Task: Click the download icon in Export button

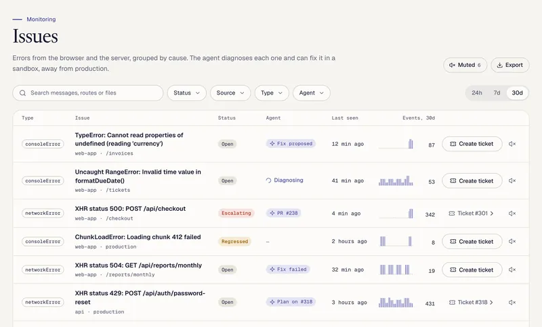Action: (x=499, y=65)
